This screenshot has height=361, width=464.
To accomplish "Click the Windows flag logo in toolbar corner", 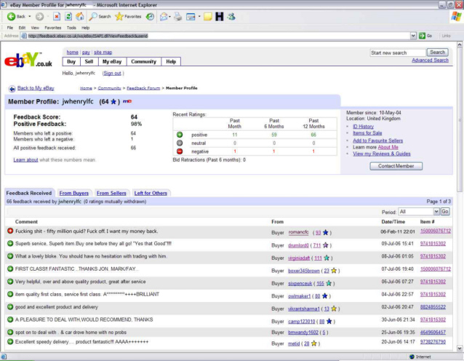I will [x=457, y=17].
